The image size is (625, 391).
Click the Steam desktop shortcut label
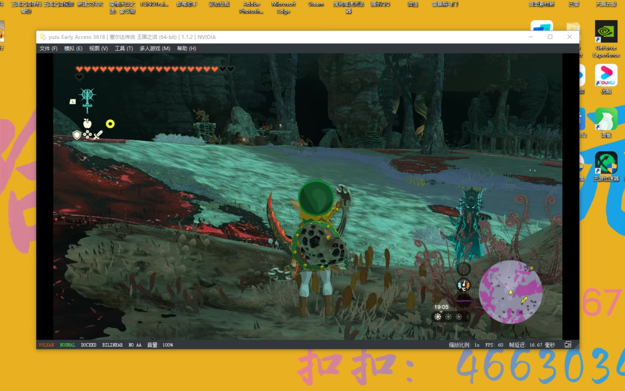coord(316,4)
